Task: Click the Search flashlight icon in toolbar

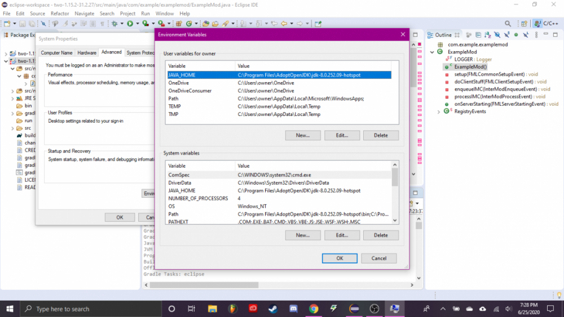Action: (226, 24)
